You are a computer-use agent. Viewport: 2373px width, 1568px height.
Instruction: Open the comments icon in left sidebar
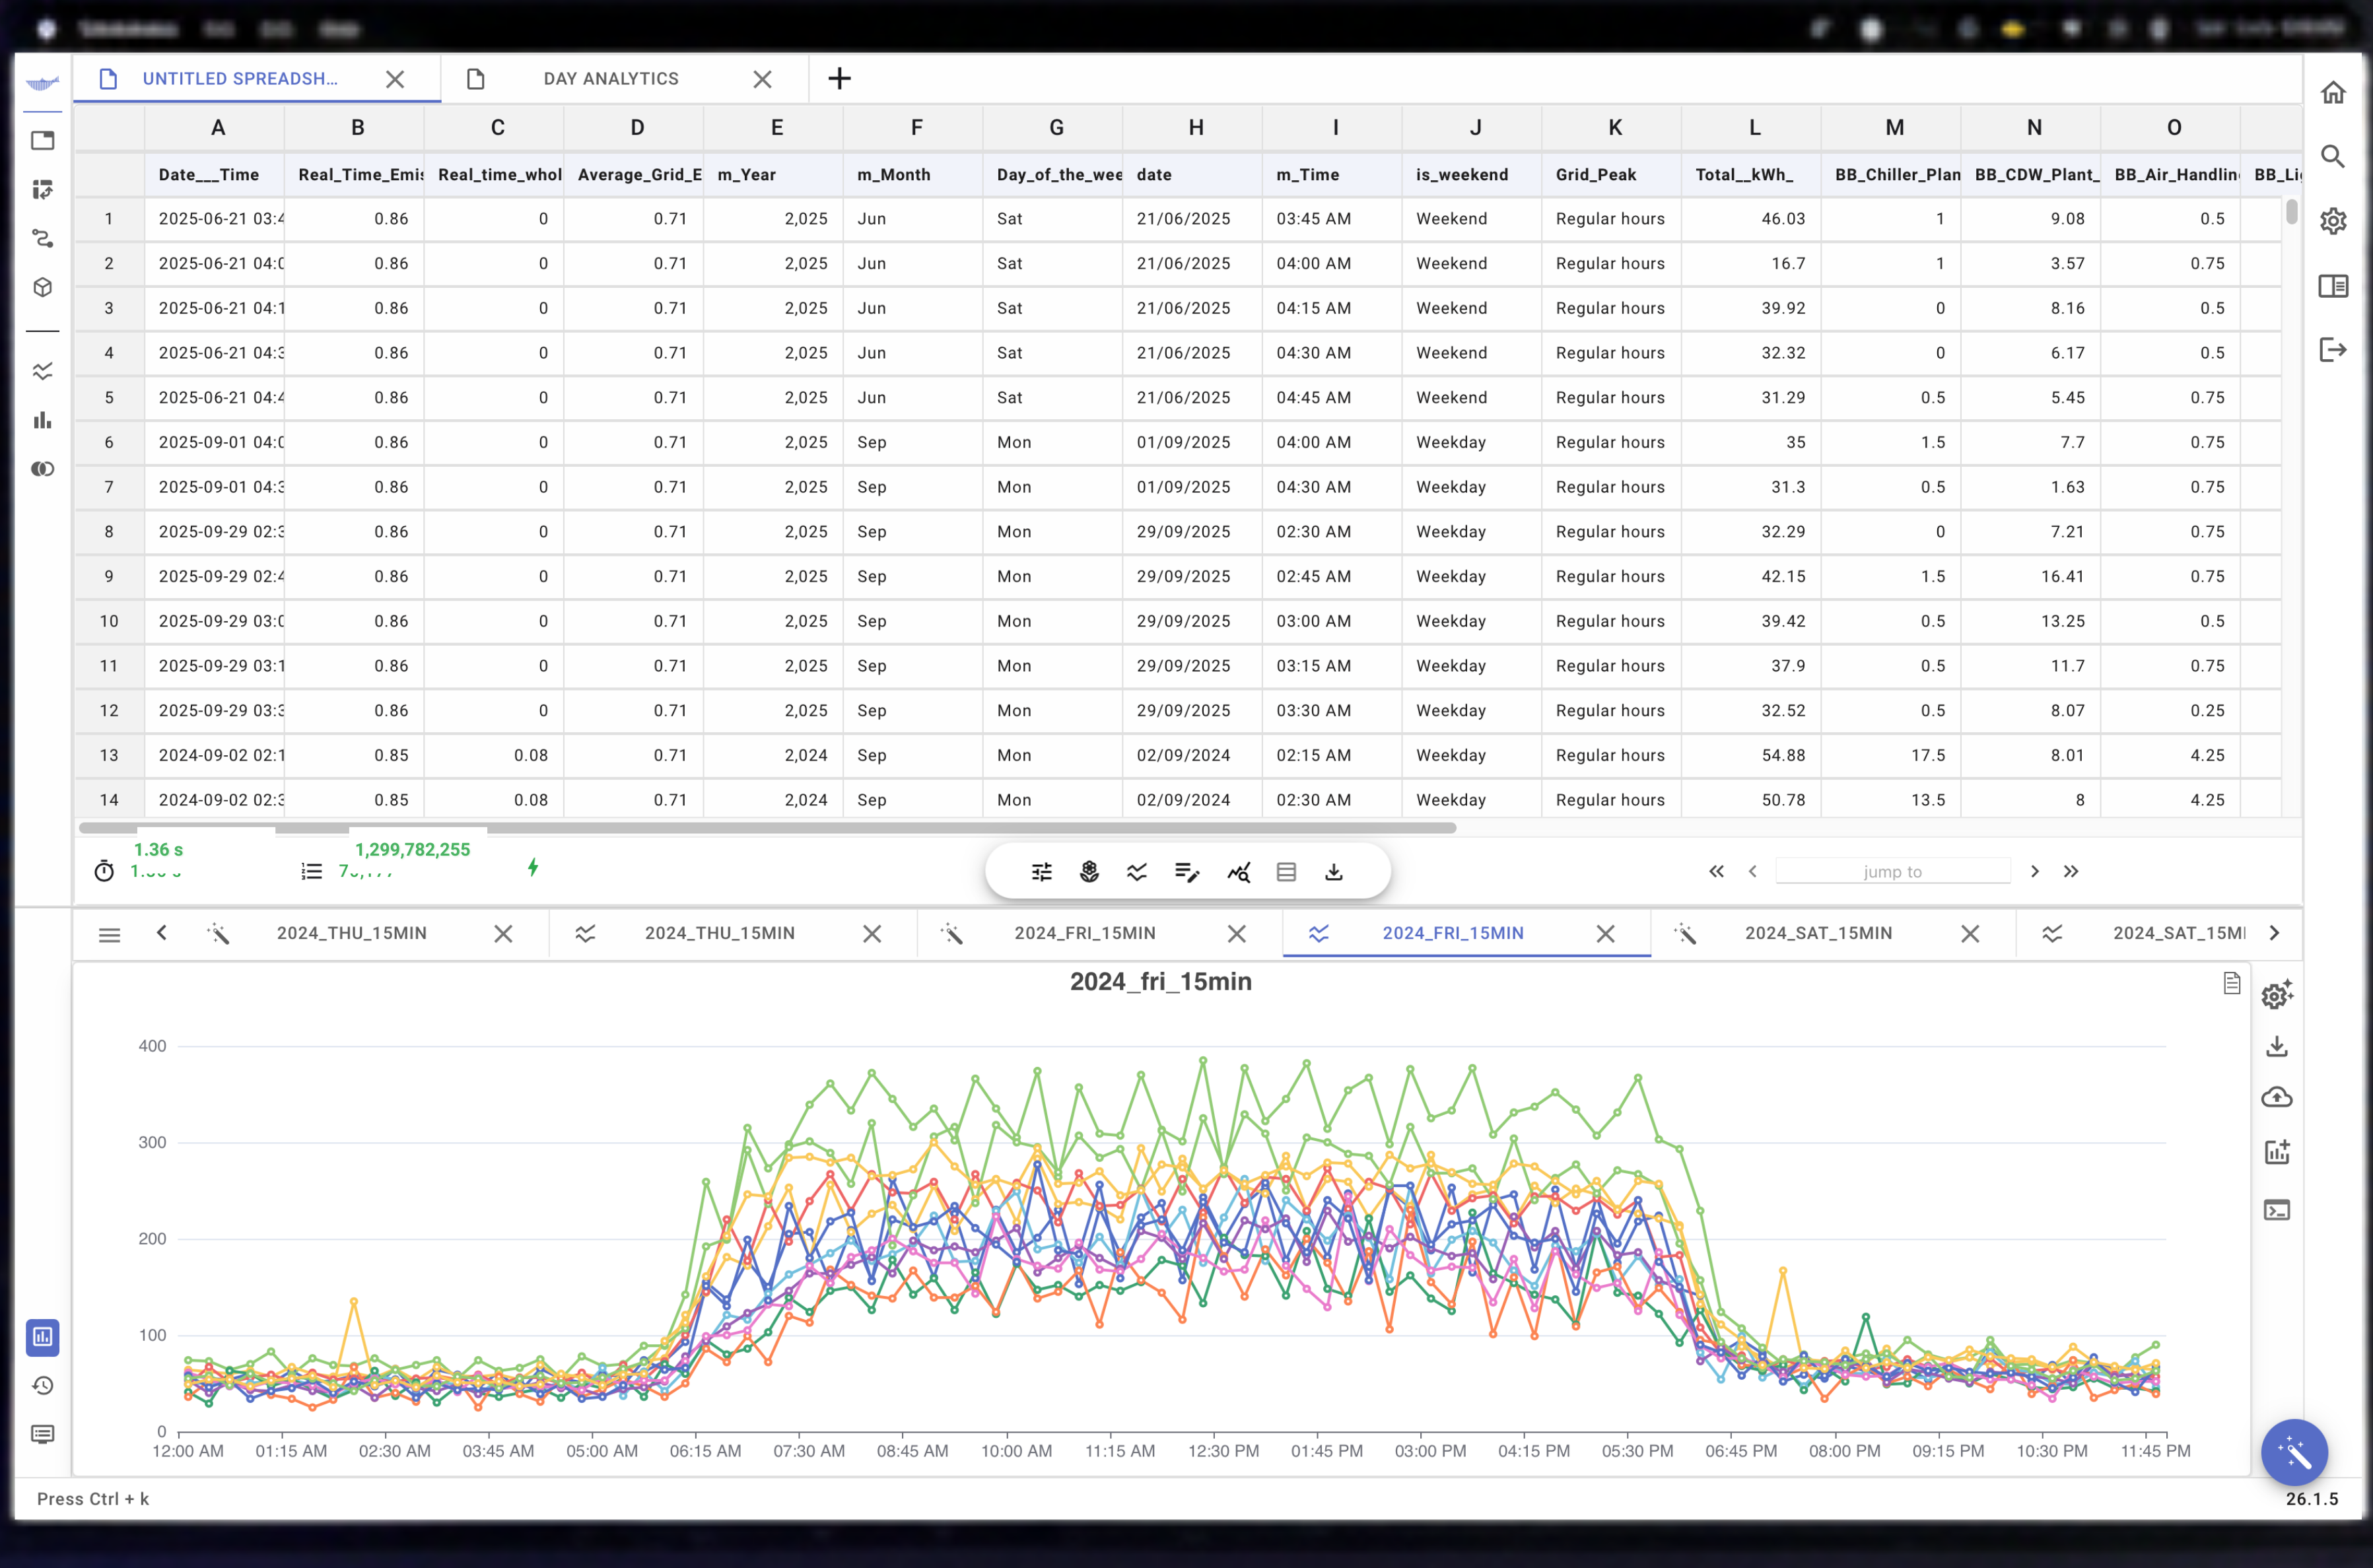tap(42, 1435)
